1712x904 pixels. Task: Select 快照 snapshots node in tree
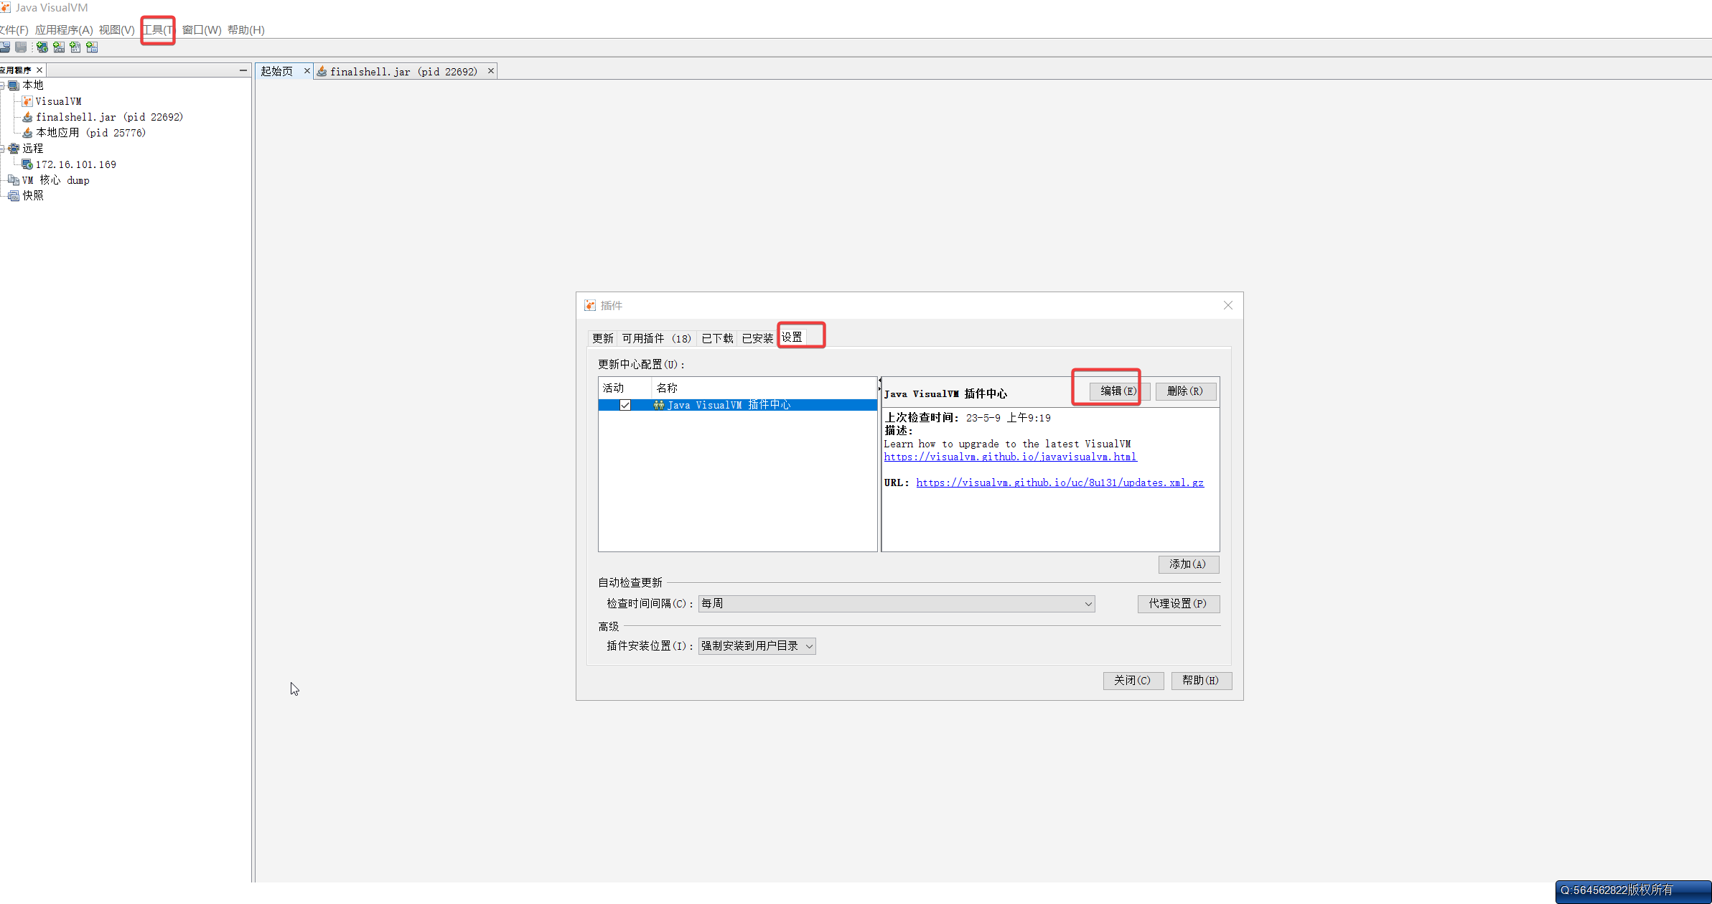(x=32, y=195)
